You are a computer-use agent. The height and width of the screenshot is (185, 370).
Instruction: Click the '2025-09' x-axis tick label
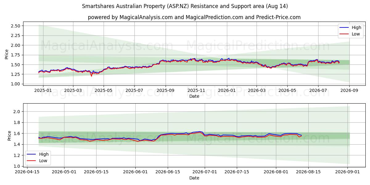click(166, 90)
